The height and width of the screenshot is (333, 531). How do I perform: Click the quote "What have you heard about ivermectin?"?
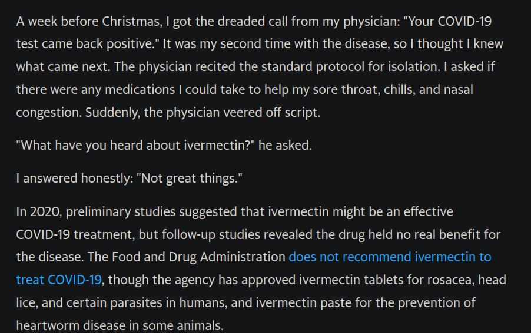click(135, 145)
